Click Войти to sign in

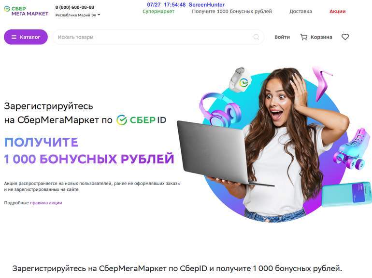tap(282, 37)
